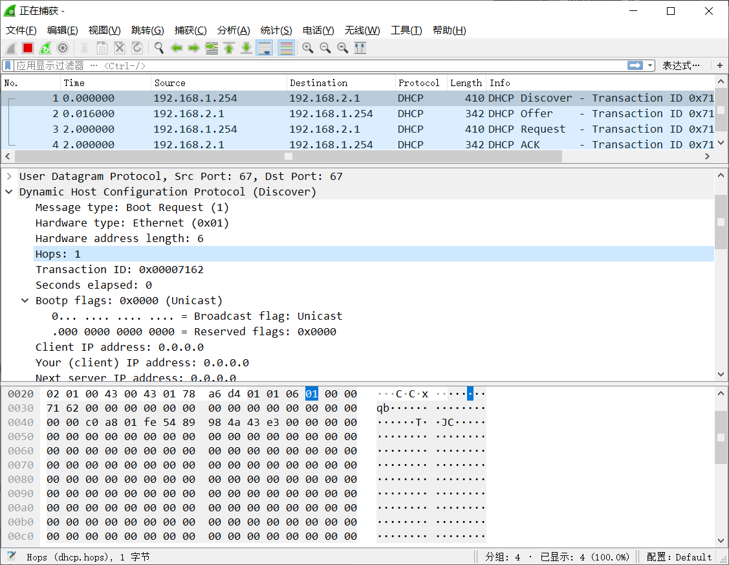Sort by the Destination column header
This screenshot has height=565, width=729.
coord(342,83)
